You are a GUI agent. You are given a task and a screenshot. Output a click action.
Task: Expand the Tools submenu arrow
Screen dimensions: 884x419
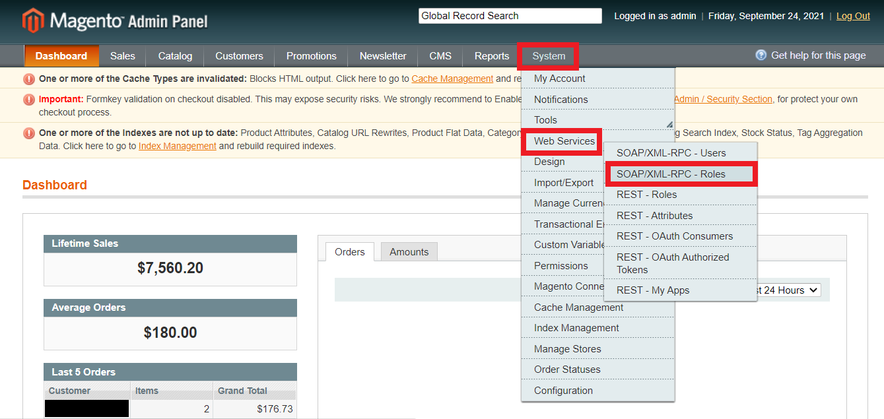tap(669, 124)
